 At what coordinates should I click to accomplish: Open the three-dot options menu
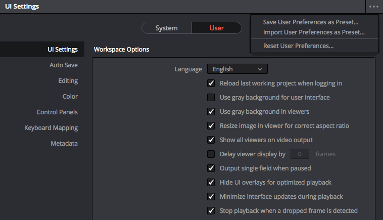374,7
